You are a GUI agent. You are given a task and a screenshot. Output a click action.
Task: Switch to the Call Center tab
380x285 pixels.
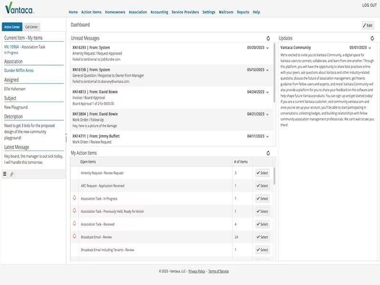click(x=31, y=27)
